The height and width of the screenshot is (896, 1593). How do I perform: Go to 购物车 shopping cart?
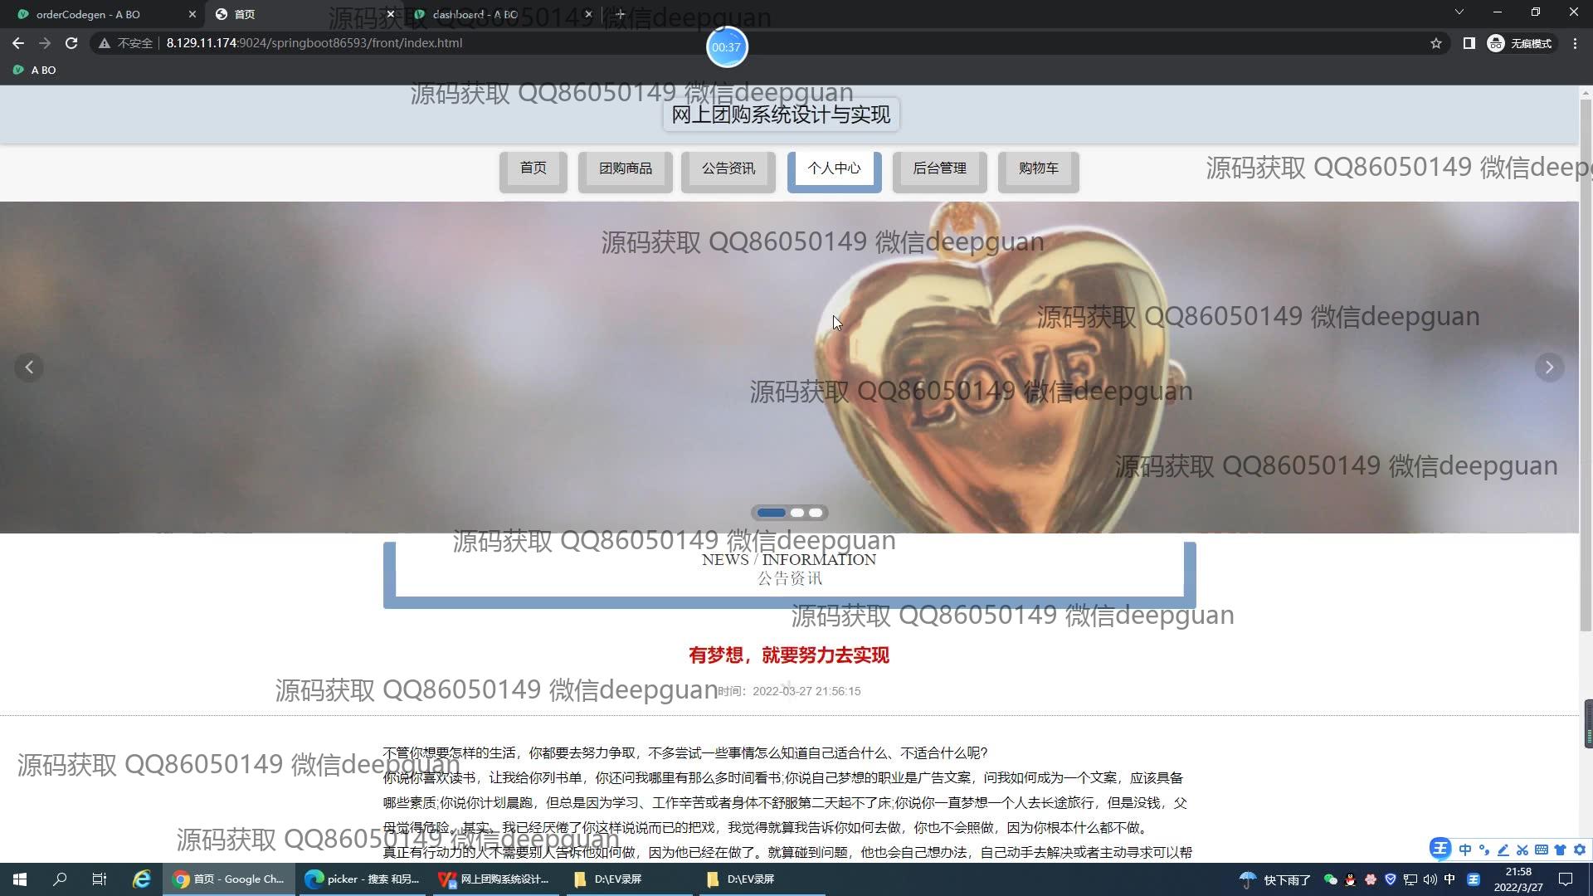coord(1038,169)
